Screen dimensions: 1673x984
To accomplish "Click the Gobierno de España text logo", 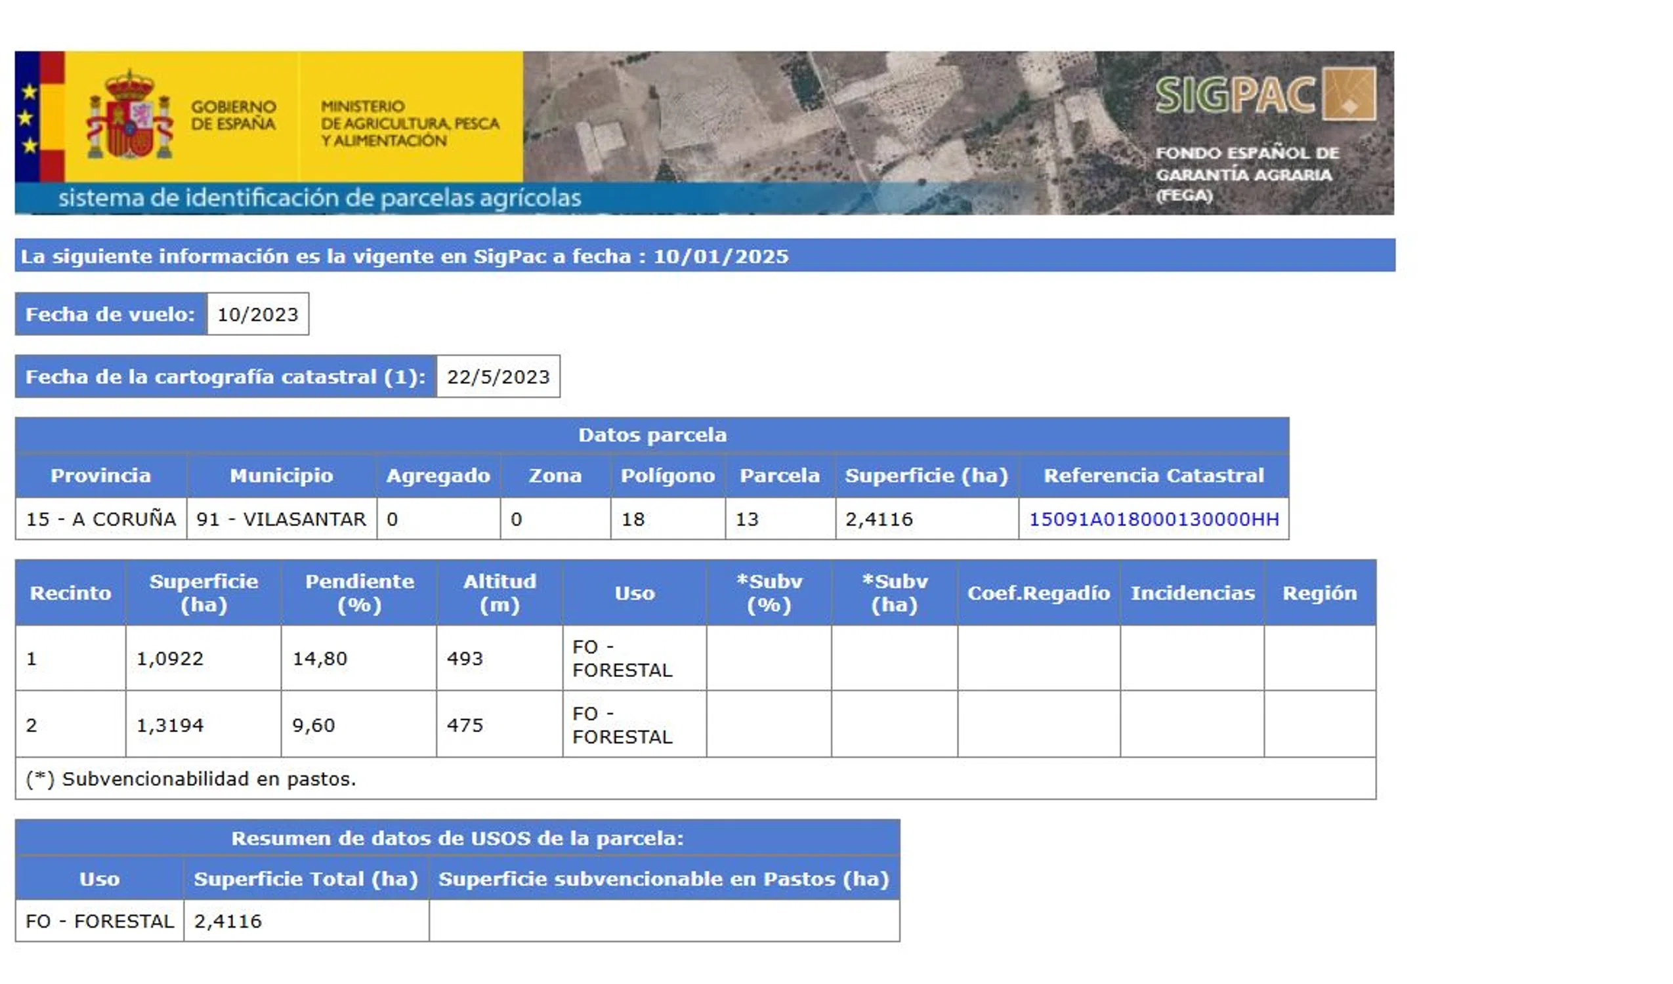I will pyautogui.click(x=233, y=115).
